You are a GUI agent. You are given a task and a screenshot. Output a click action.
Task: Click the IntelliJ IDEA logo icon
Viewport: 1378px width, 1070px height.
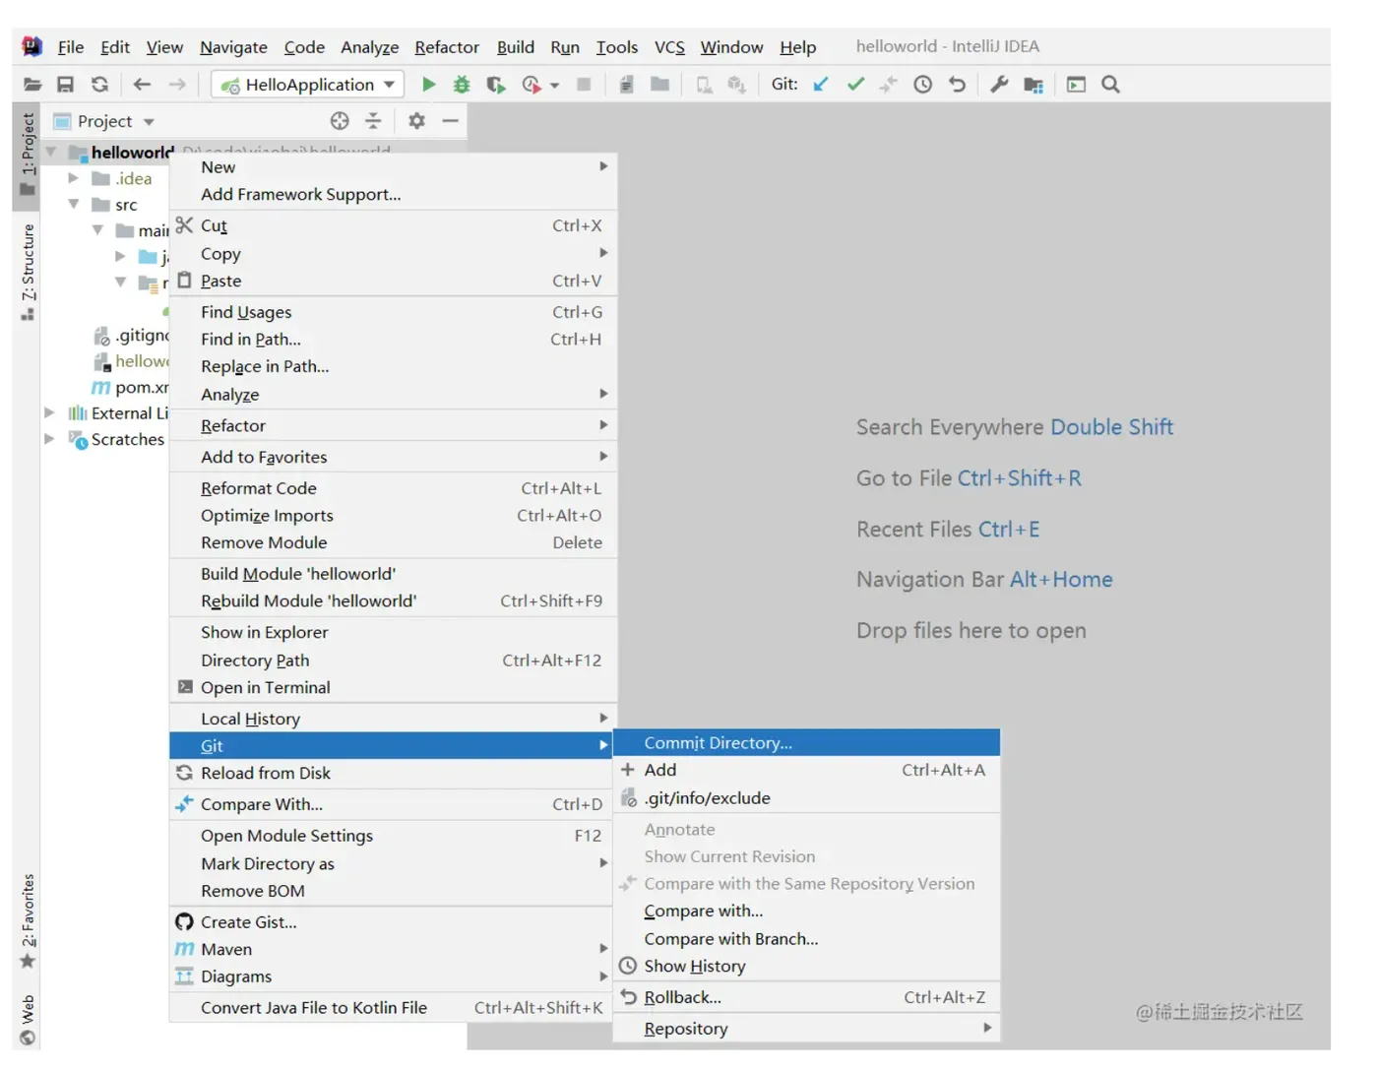coord(32,46)
